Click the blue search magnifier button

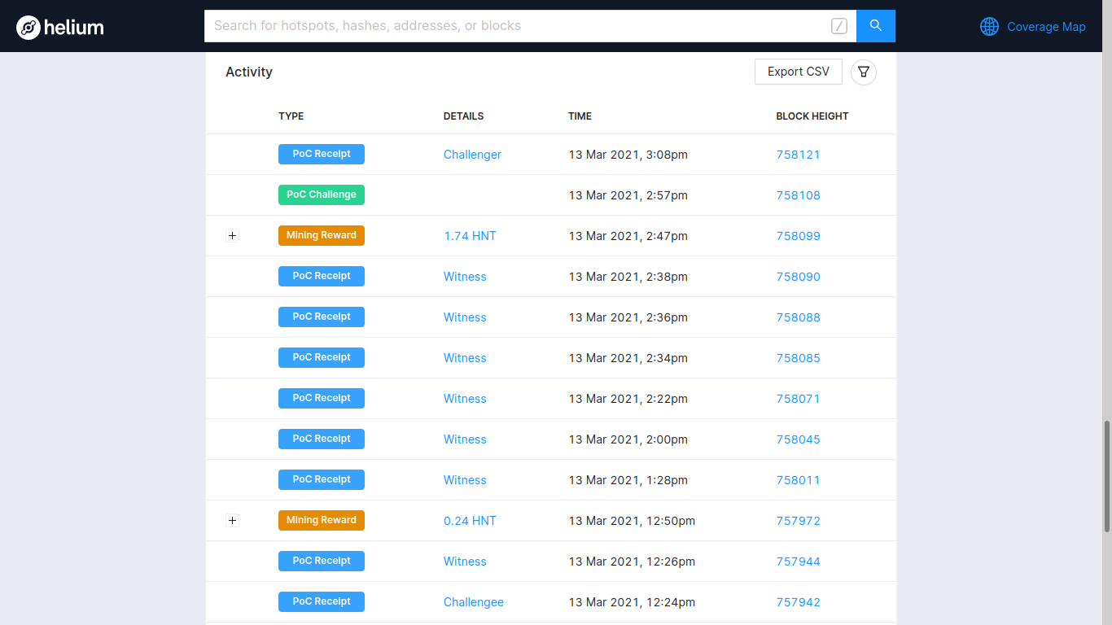pos(876,26)
